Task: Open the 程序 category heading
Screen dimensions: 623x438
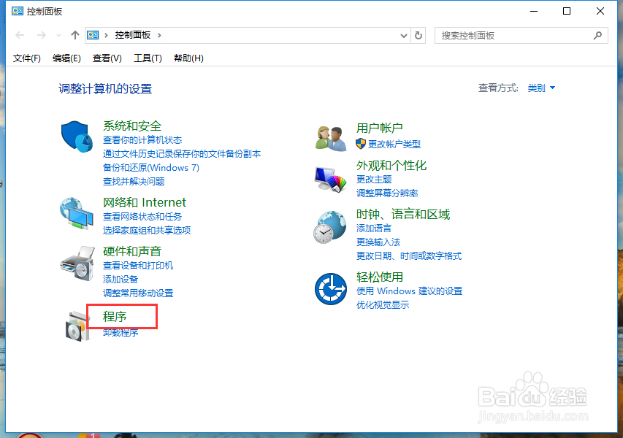Action: pos(115,317)
